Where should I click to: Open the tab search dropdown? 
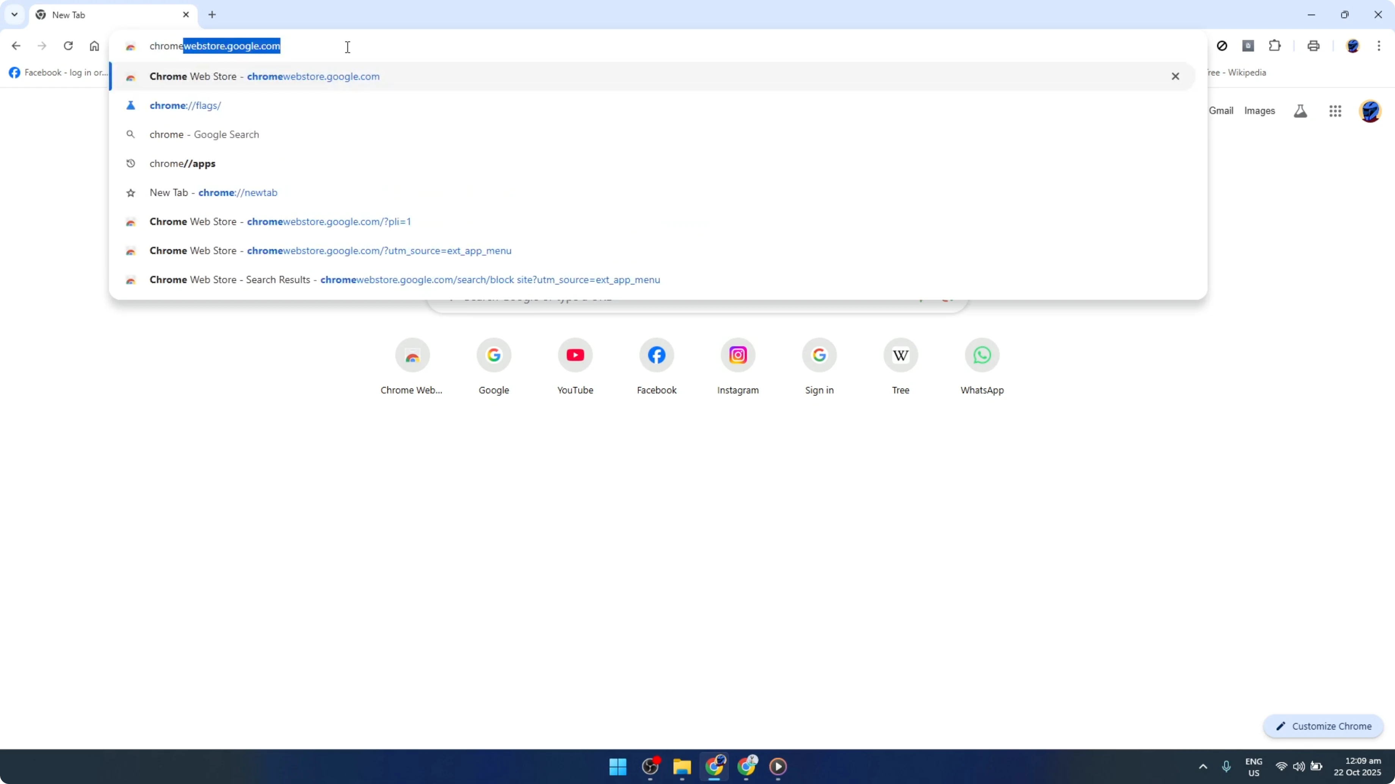pos(14,15)
